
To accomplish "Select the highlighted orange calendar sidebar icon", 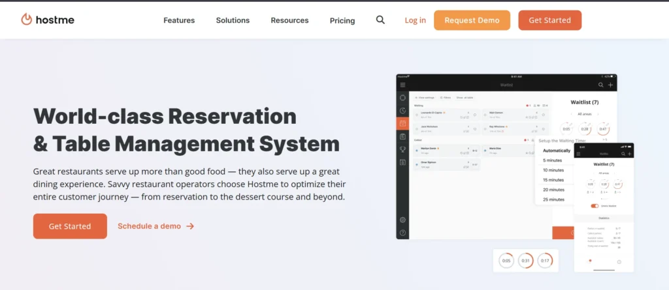I will point(402,124).
